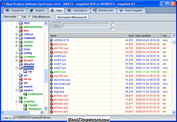Viewport: 177px width, 122px height.
Task: Expand the clients folder node
Action: click(x=16, y=46)
